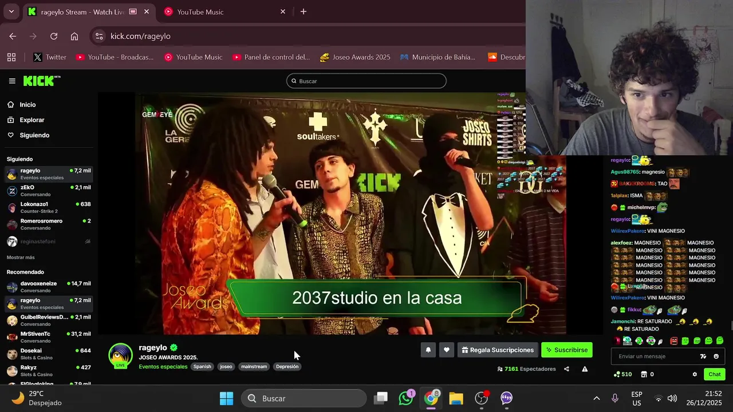The image size is (733, 412).
Task: Open the tab search dropdown arrow
Action: pyautogui.click(x=11, y=11)
